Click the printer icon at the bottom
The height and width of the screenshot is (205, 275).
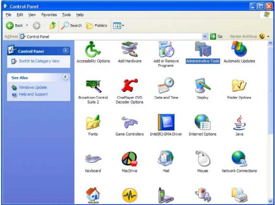point(239,195)
